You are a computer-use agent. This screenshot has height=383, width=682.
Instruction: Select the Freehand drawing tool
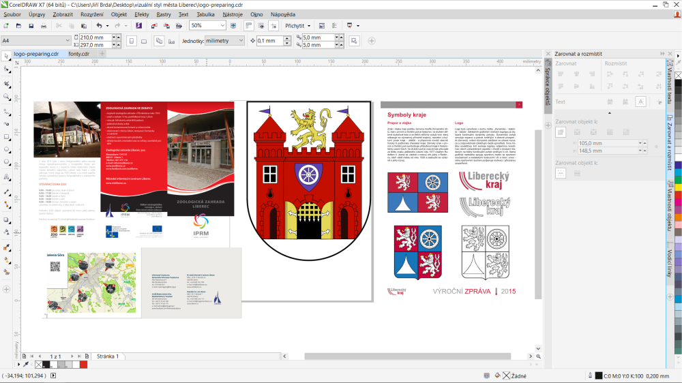(x=7, y=112)
